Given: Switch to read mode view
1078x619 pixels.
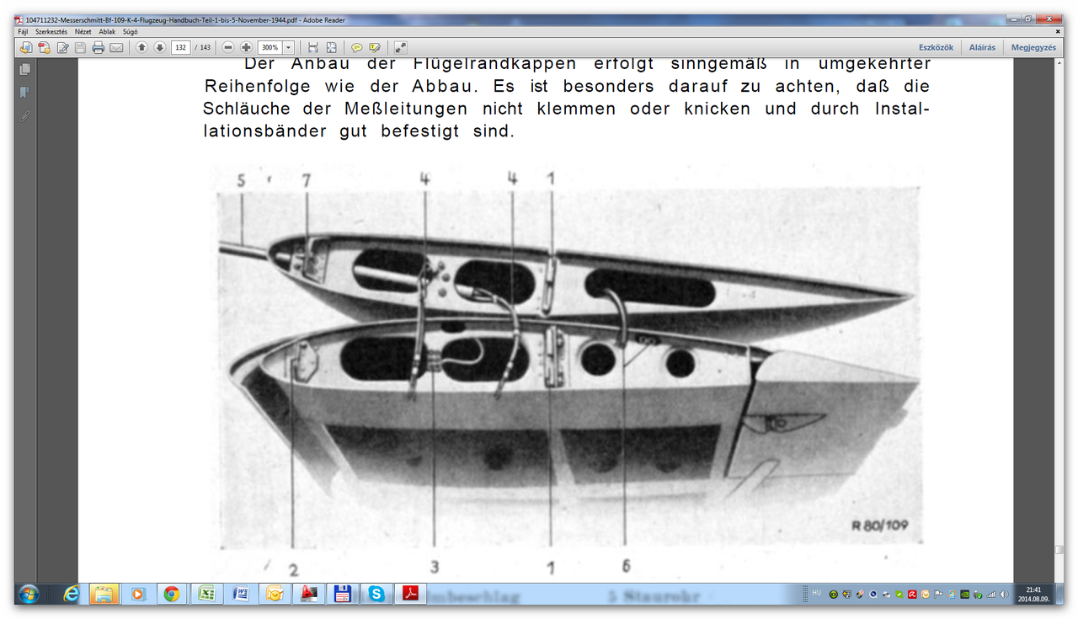Looking at the screenshot, I should point(401,48).
